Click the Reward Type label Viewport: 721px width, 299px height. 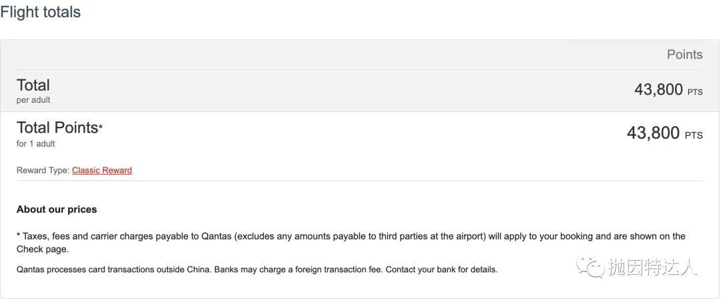[x=43, y=170]
